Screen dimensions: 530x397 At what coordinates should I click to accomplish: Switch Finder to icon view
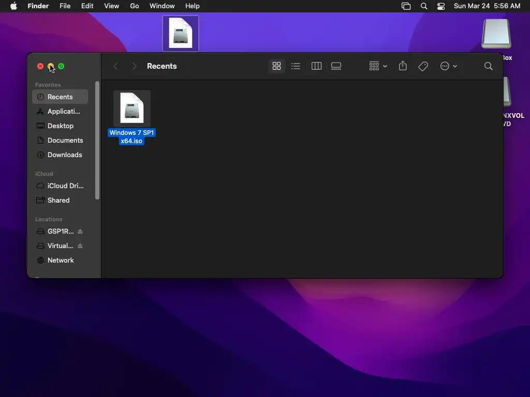pos(276,66)
